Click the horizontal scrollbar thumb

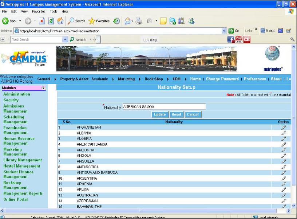(140, 211)
